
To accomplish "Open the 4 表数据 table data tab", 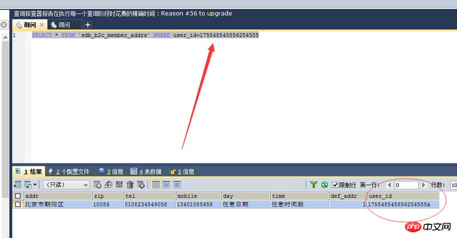I will point(146,171).
